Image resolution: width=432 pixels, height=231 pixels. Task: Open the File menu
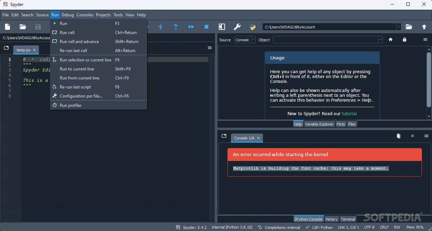6,15
